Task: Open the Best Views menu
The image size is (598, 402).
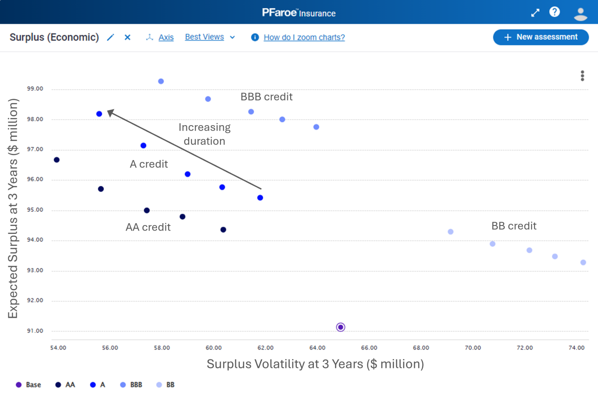Action: [x=204, y=37]
